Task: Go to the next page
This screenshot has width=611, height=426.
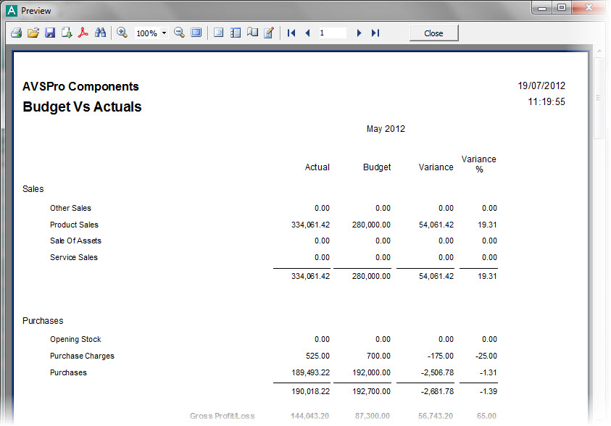Action: (x=359, y=33)
